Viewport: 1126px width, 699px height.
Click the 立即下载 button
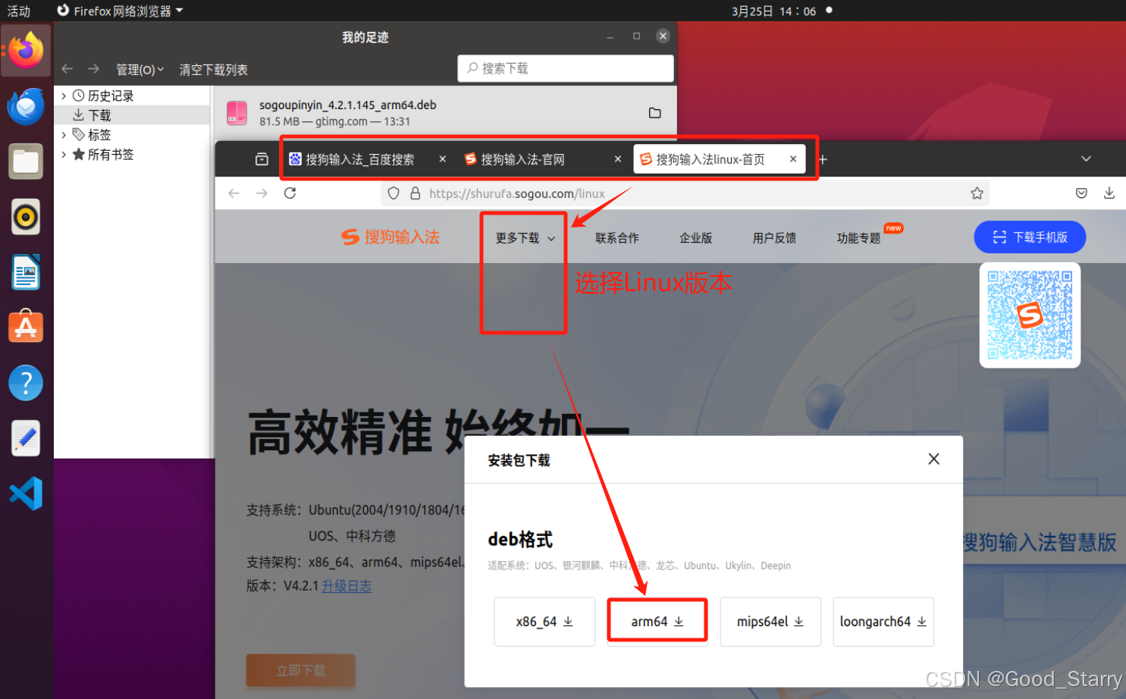click(x=301, y=671)
